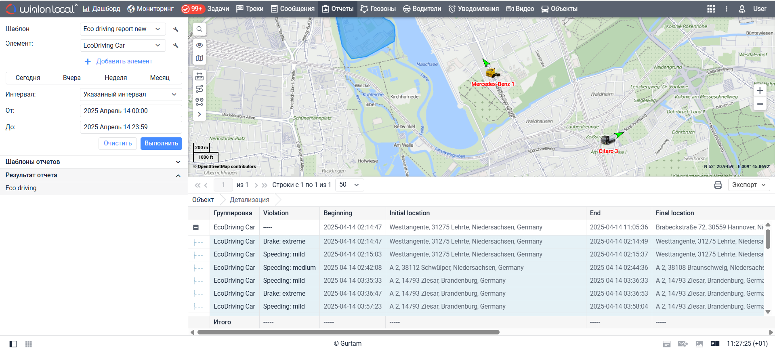The width and height of the screenshot is (775, 351).
Task: Open the map layers icon
Action: click(x=200, y=59)
